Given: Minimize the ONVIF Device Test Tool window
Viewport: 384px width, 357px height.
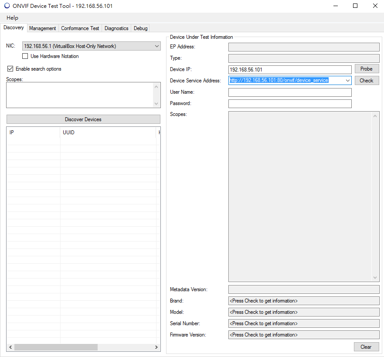Looking at the screenshot, I should click(x=336, y=6).
